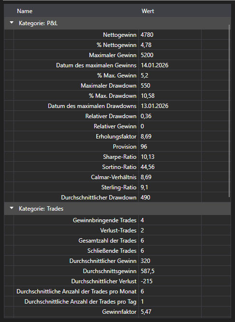Image resolution: width=235 pixels, height=322 pixels.
Task: Select the Gewinnfaktor label
Action: point(119,312)
